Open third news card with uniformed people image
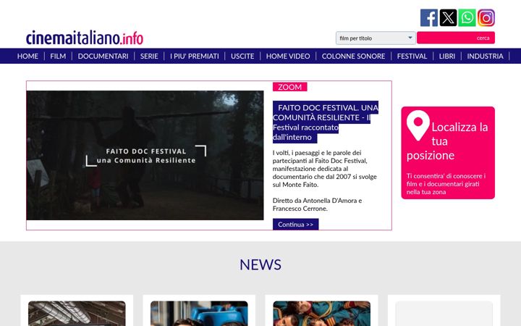Image resolution: width=521 pixels, height=326 pixels. (321, 313)
